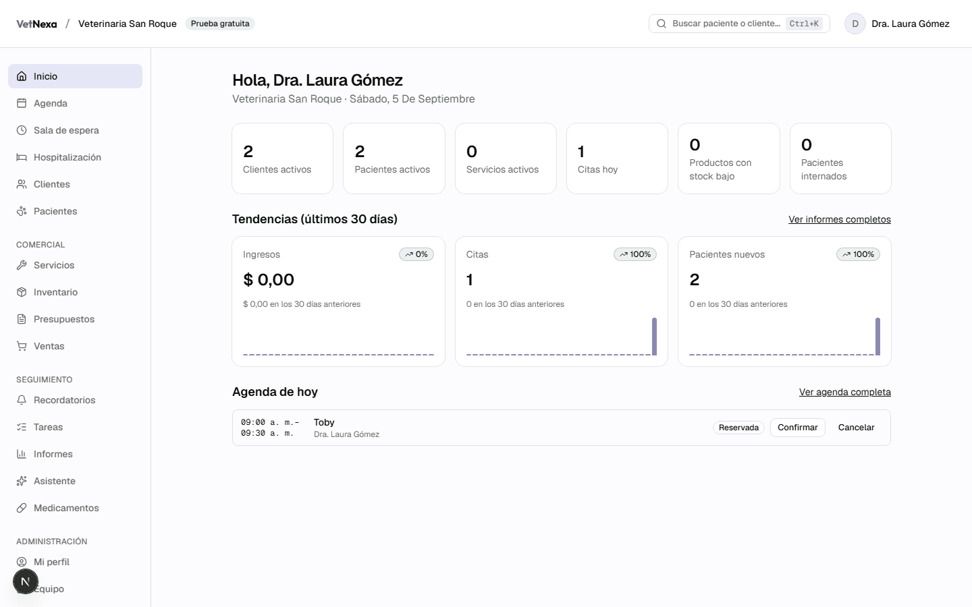Click the Pacientes paw icon
972x607 pixels.
pos(22,211)
